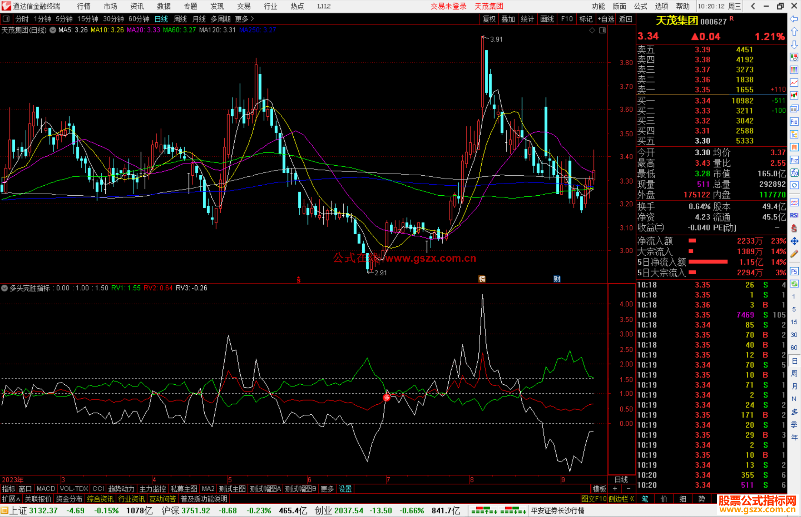Click the f(x) formula sidebar icon
This screenshot has width=801, height=517.
[794, 173]
